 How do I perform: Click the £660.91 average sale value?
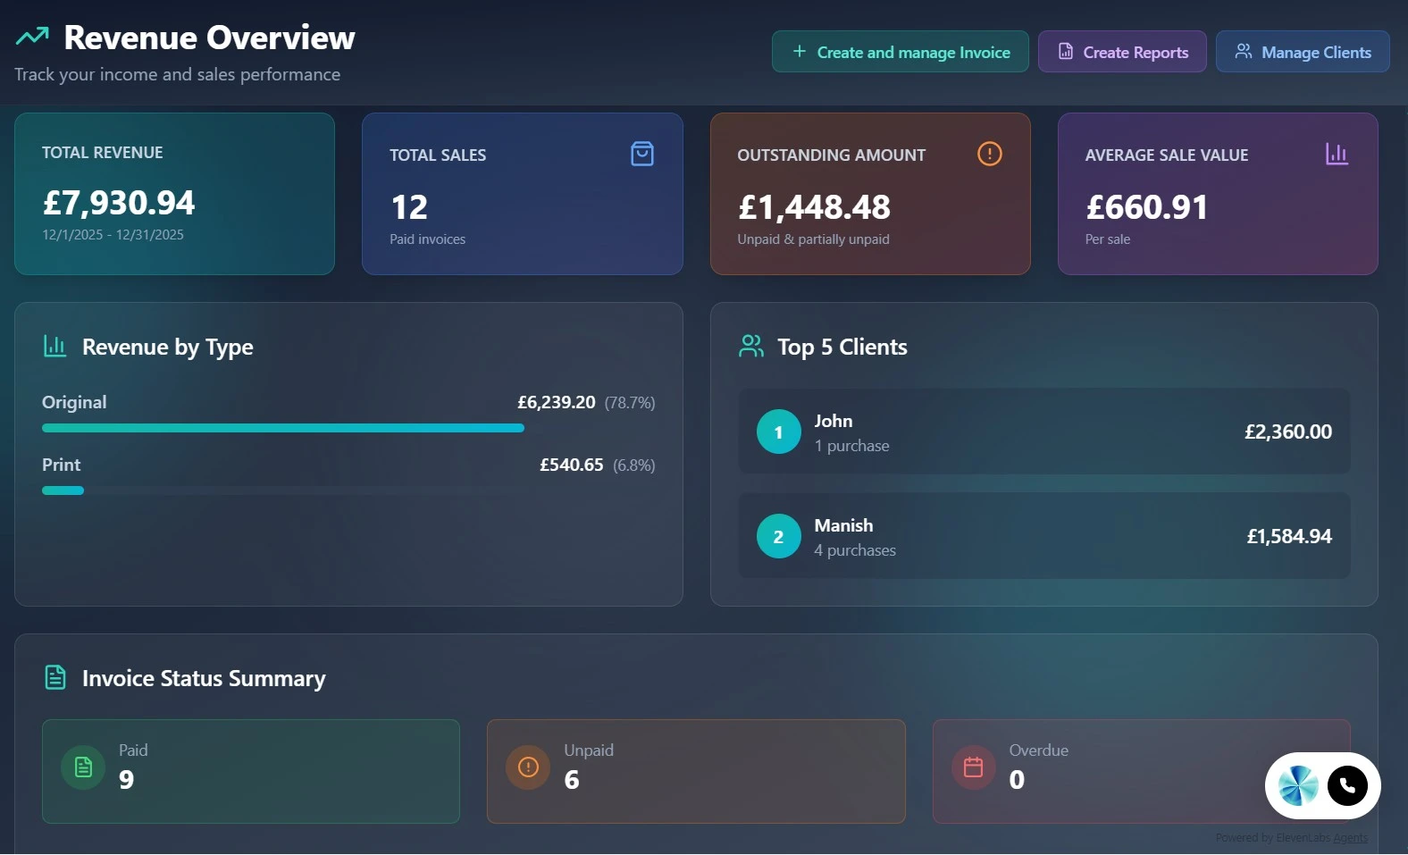pos(1146,207)
